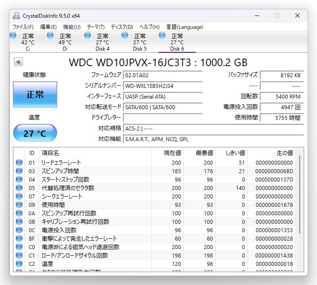Click the Disk 6 status orb
Viewport: 317px width, 285px height.
click(162, 36)
